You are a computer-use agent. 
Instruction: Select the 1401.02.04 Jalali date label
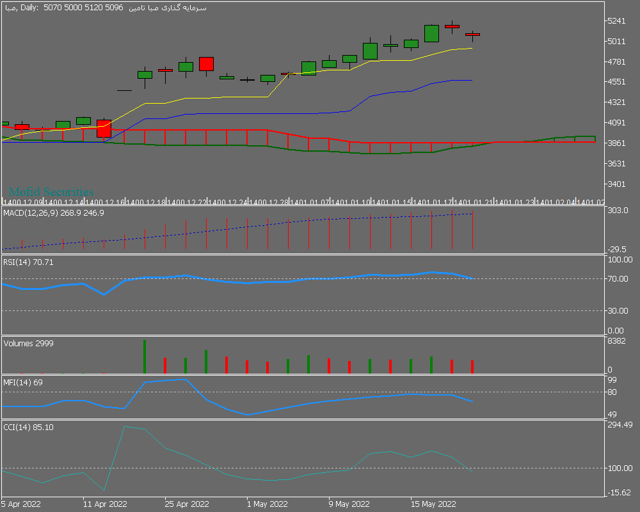[555, 202]
